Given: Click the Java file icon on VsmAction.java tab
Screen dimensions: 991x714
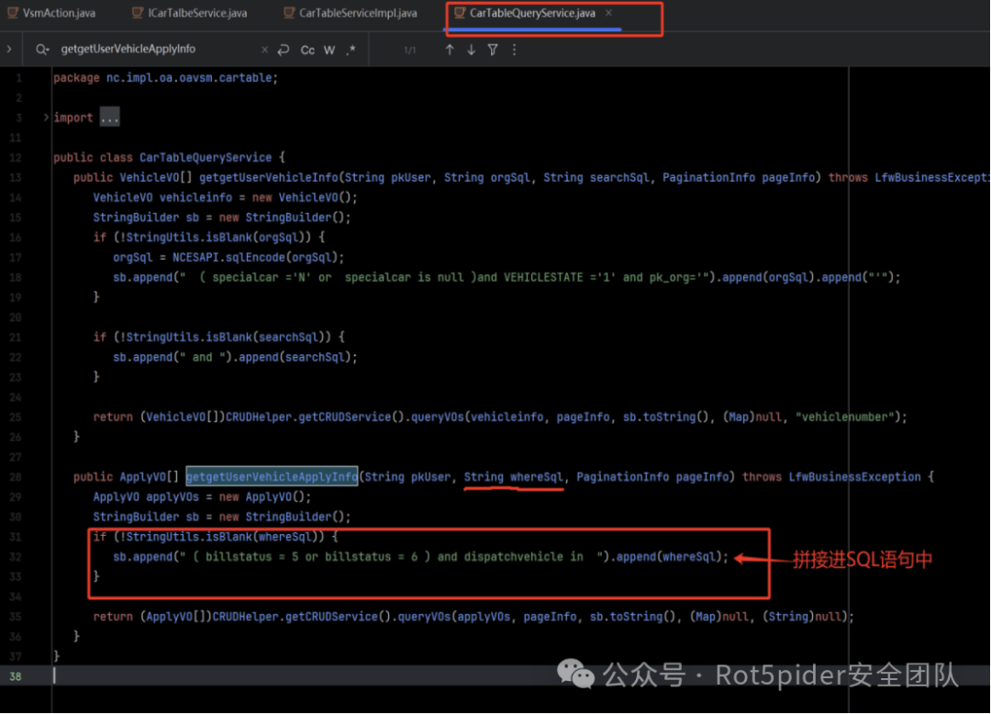Looking at the screenshot, I should pyautogui.click(x=11, y=14).
